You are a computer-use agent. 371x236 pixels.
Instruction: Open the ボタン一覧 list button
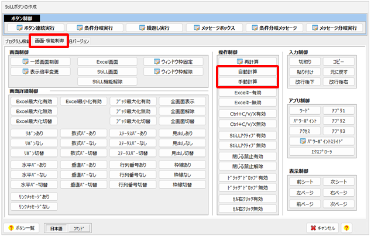click(x=22, y=227)
